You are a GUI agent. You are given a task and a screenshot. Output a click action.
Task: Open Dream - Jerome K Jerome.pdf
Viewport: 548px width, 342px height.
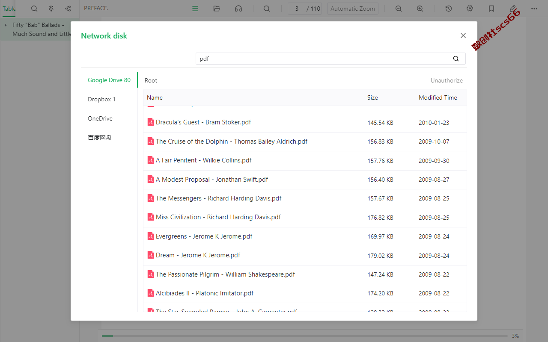tap(198, 255)
